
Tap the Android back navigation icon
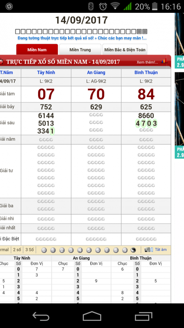click(x=41, y=316)
